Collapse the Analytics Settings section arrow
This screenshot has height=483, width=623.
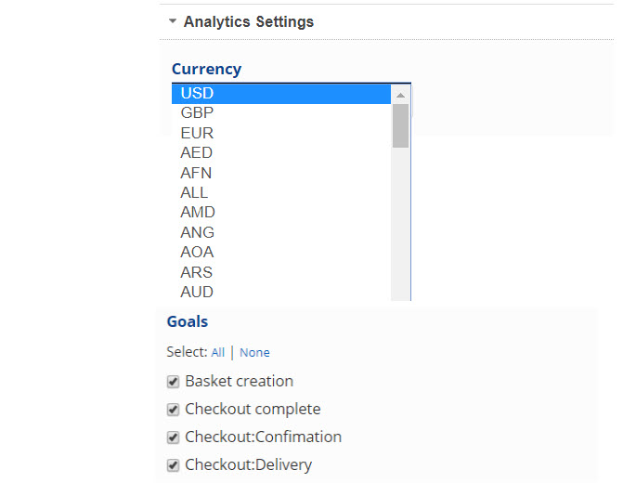click(172, 21)
